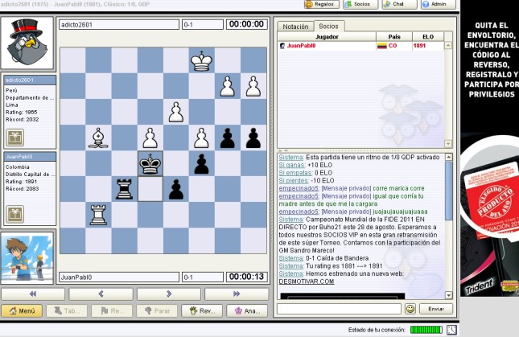Image resolution: width=519 pixels, height=337 pixels.
Task: Click the Ana... analysis button
Action: [246, 310]
